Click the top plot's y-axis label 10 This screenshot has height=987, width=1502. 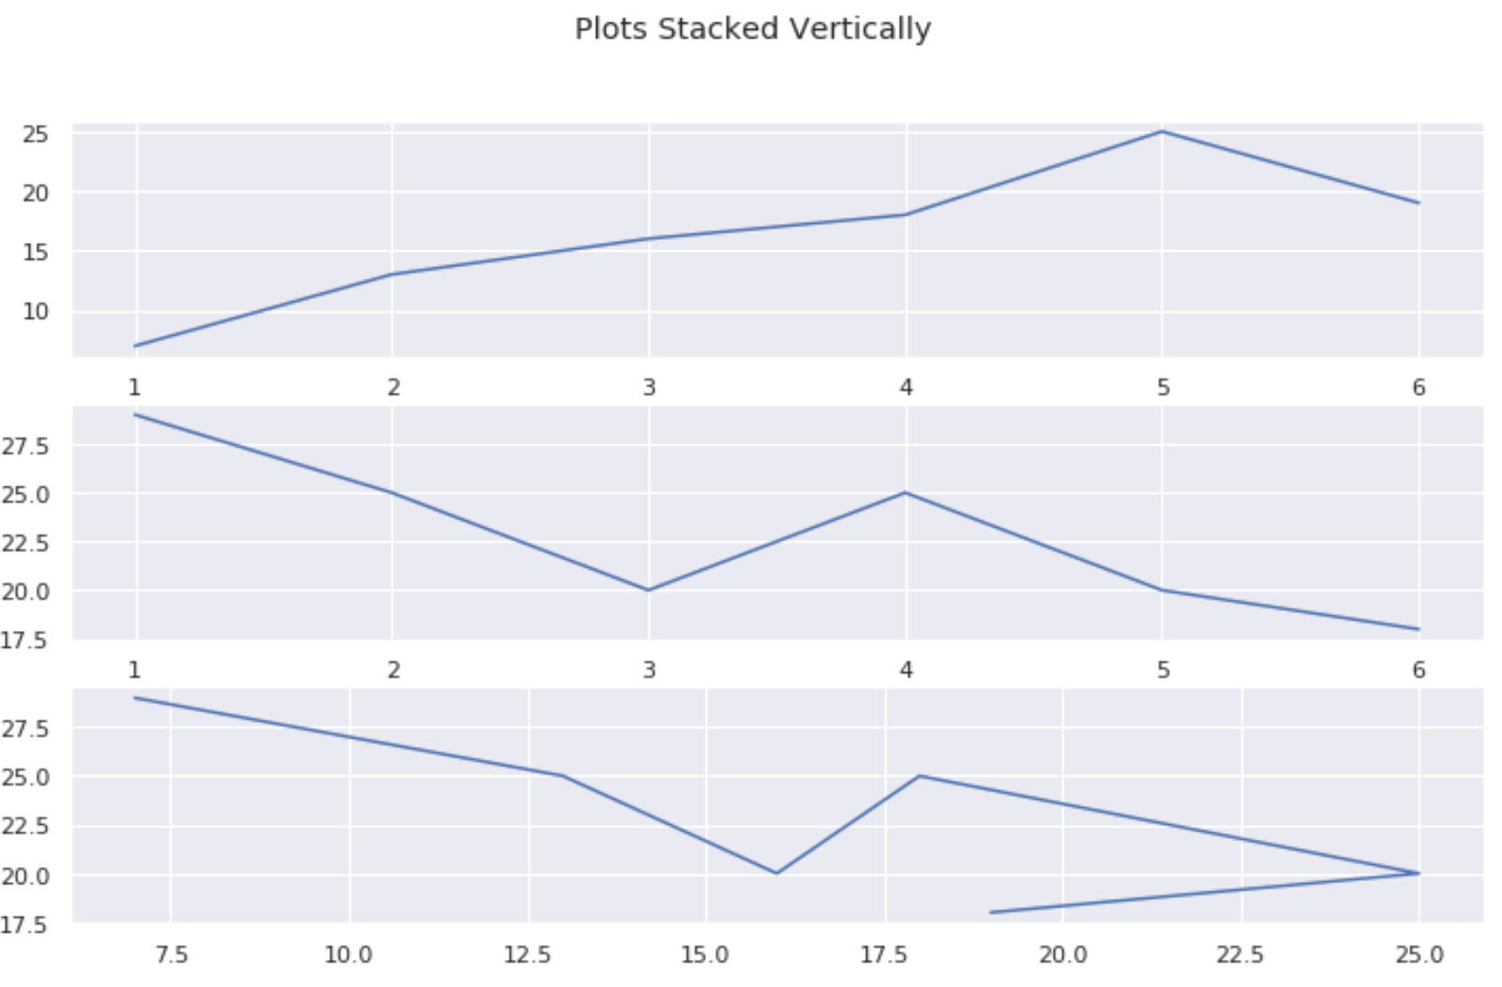(36, 311)
